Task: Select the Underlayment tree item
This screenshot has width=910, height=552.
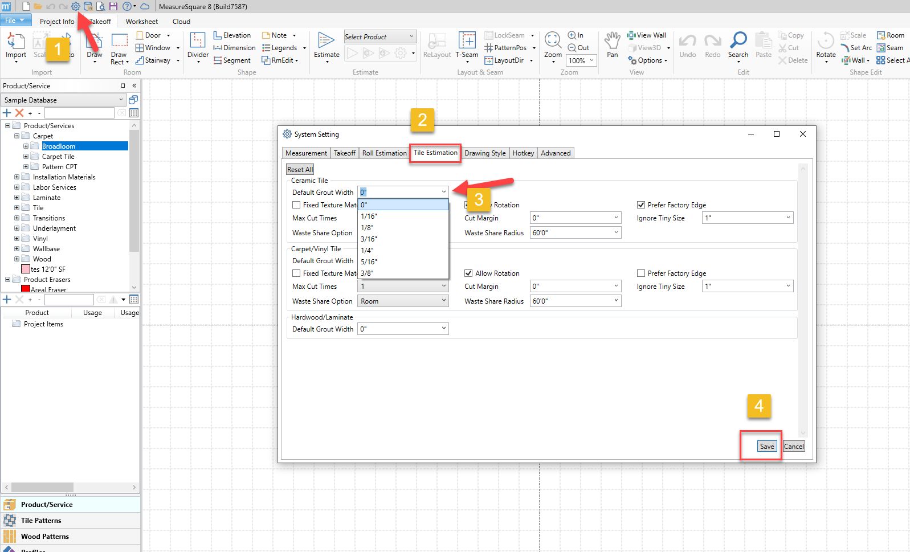Action: click(54, 228)
